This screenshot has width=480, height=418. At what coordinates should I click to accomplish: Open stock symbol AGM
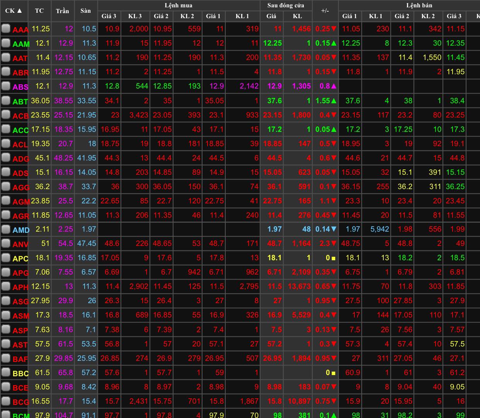(x=21, y=201)
